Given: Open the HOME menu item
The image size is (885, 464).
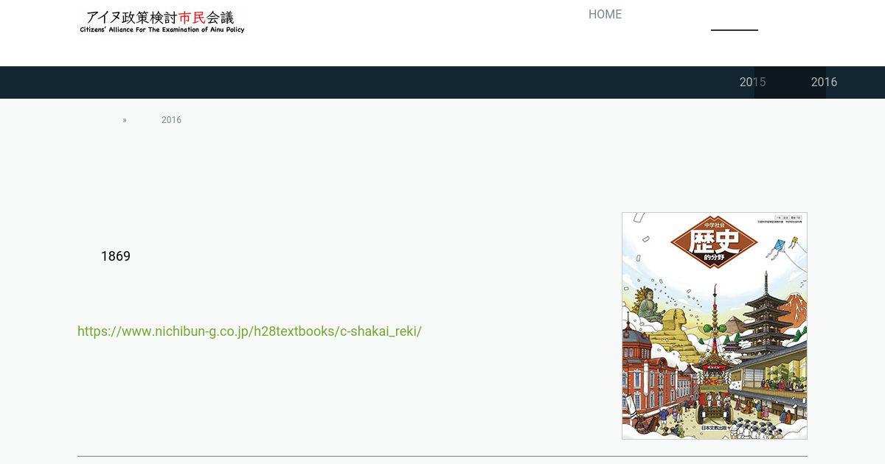Looking at the screenshot, I should pyautogui.click(x=605, y=14).
